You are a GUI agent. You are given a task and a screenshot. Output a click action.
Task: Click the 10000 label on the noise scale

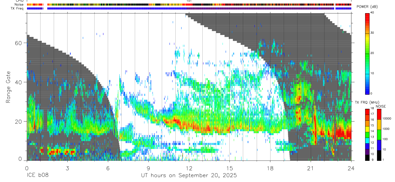point(387,118)
